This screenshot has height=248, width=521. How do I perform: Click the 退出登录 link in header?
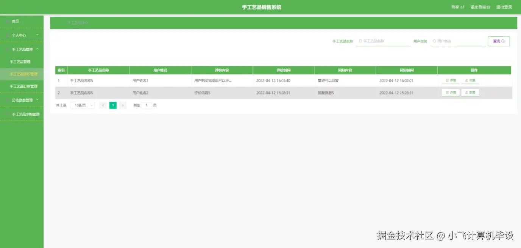pyautogui.click(x=504, y=7)
